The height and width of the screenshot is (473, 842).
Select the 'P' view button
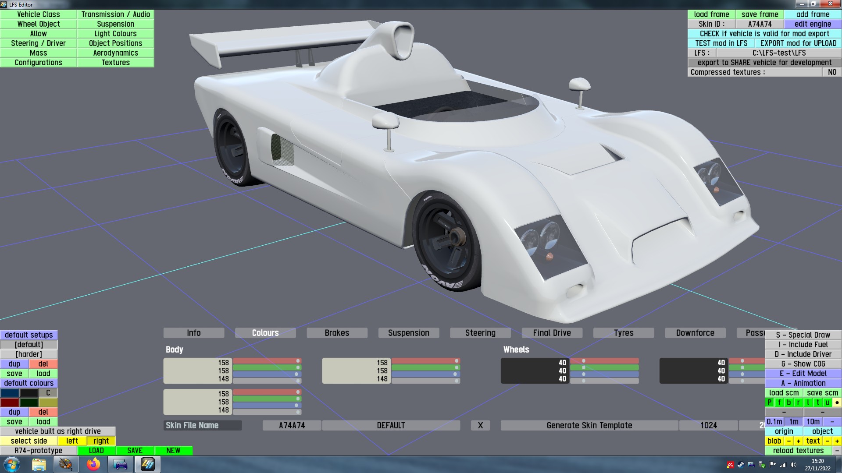[x=769, y=402]
